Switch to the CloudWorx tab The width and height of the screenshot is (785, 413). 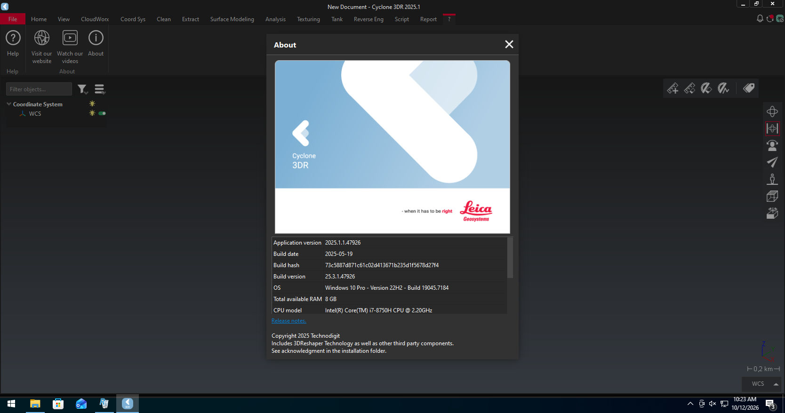[95, 19]
